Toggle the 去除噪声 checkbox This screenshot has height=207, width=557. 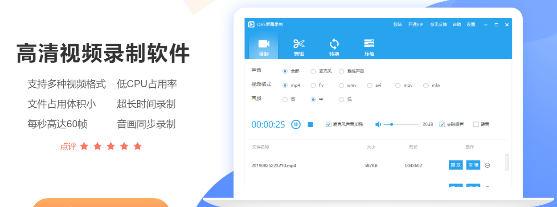click(x=442, y=124)
